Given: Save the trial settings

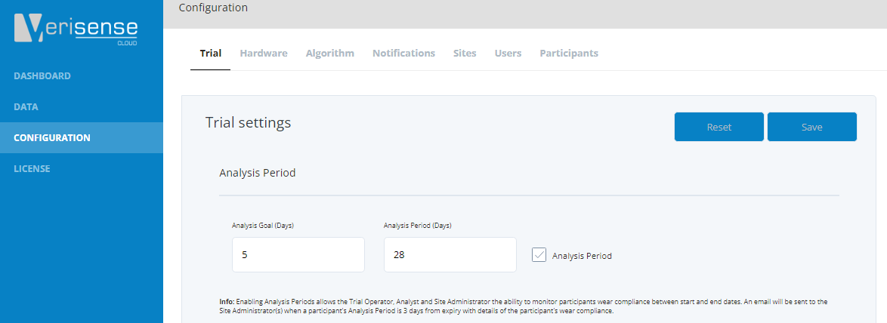Looking at the screenshot, I should point(811,127).
